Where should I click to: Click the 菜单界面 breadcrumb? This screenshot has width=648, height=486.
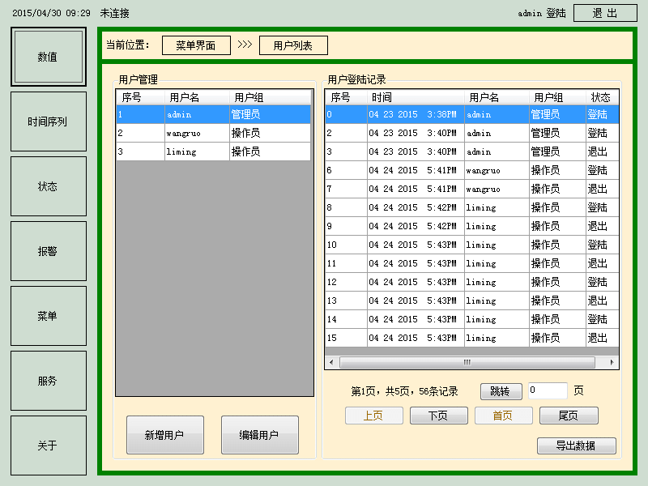[x=196, y=45]
